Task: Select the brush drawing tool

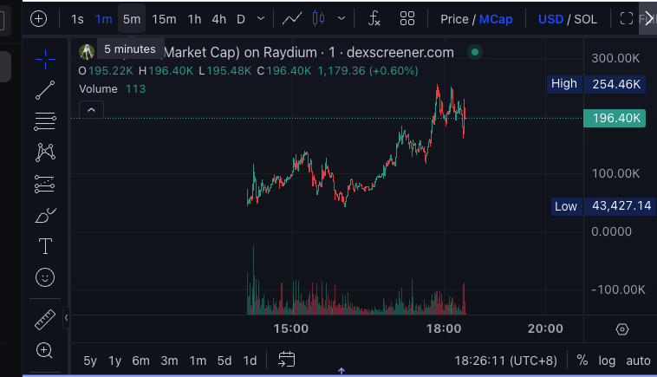Action: click(x=46, y=215)
